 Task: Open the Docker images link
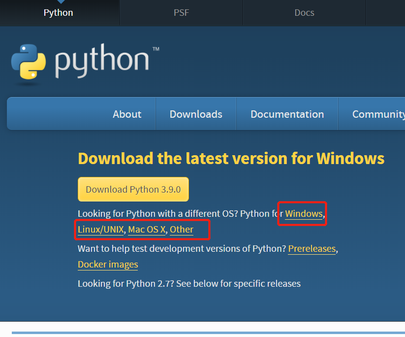click(x=108, y=264)
